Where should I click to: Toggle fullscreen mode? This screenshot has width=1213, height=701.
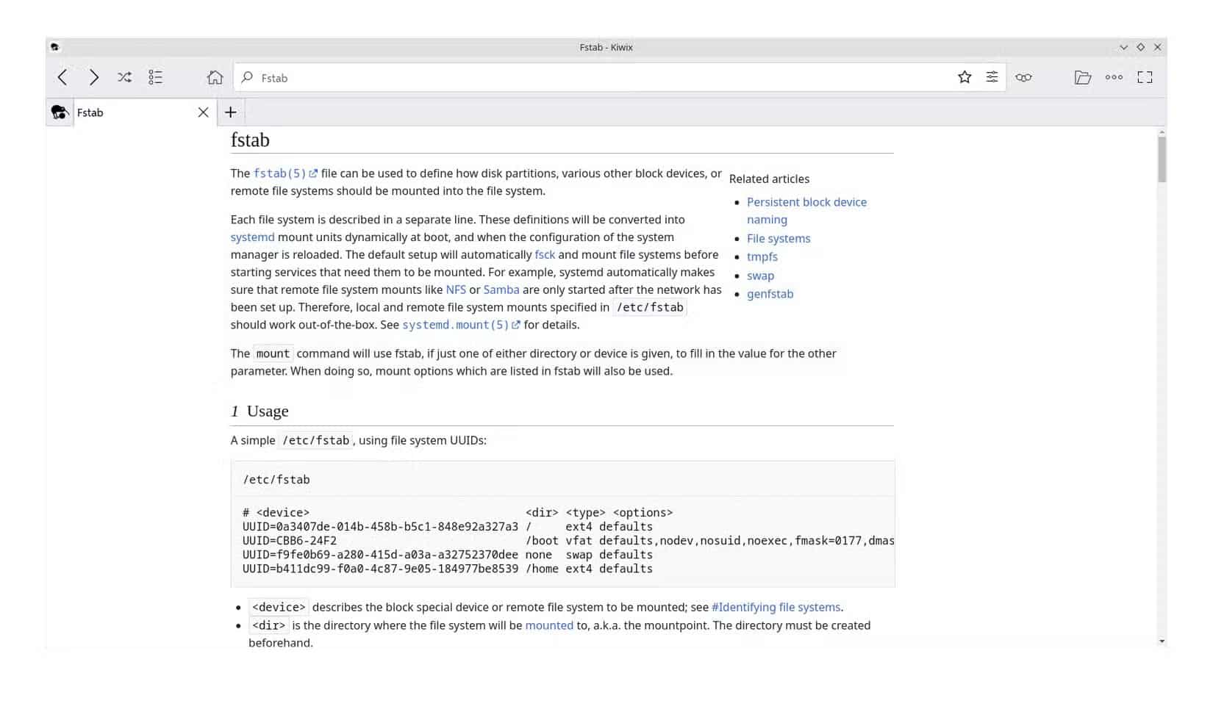(x=1145, y=76)
